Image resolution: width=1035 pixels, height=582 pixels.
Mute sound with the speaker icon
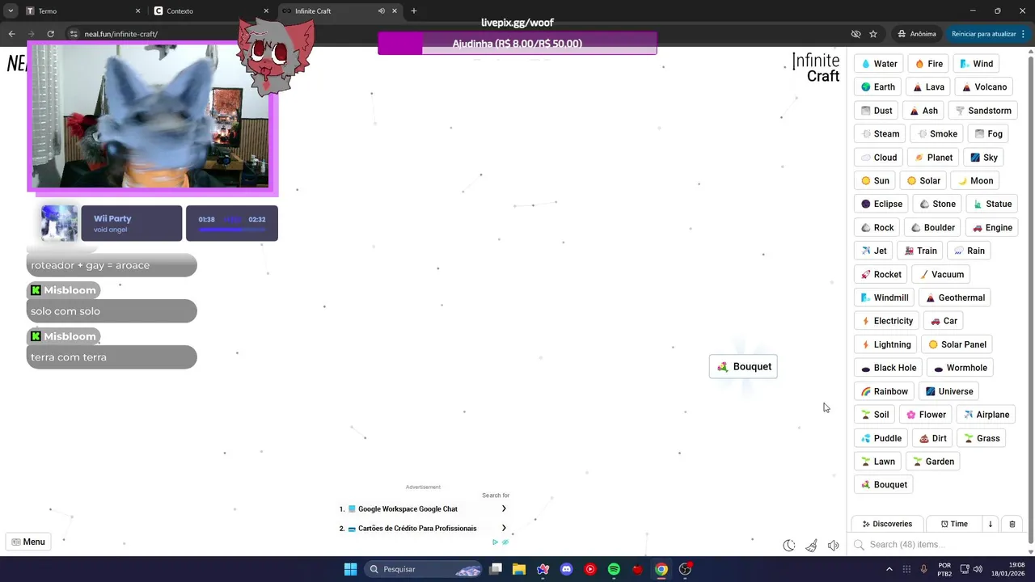[x=833, y=546]
